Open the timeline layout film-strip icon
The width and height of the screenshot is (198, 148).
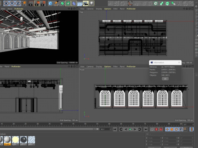click(x=191, y=129)
